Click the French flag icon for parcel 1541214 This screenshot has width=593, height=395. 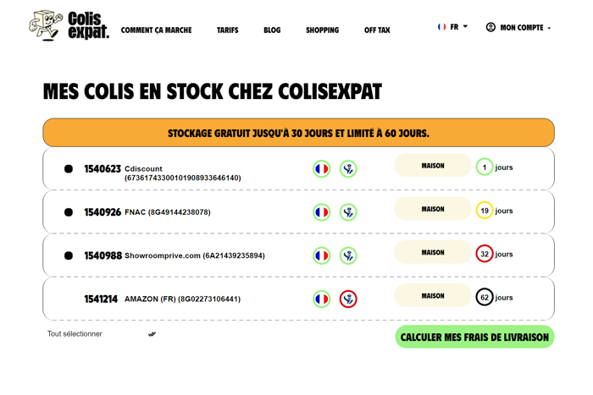coord(321,299)
